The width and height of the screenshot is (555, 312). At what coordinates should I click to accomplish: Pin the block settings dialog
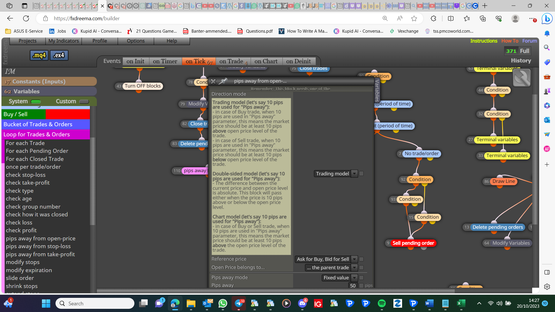[x=223, y=81]
